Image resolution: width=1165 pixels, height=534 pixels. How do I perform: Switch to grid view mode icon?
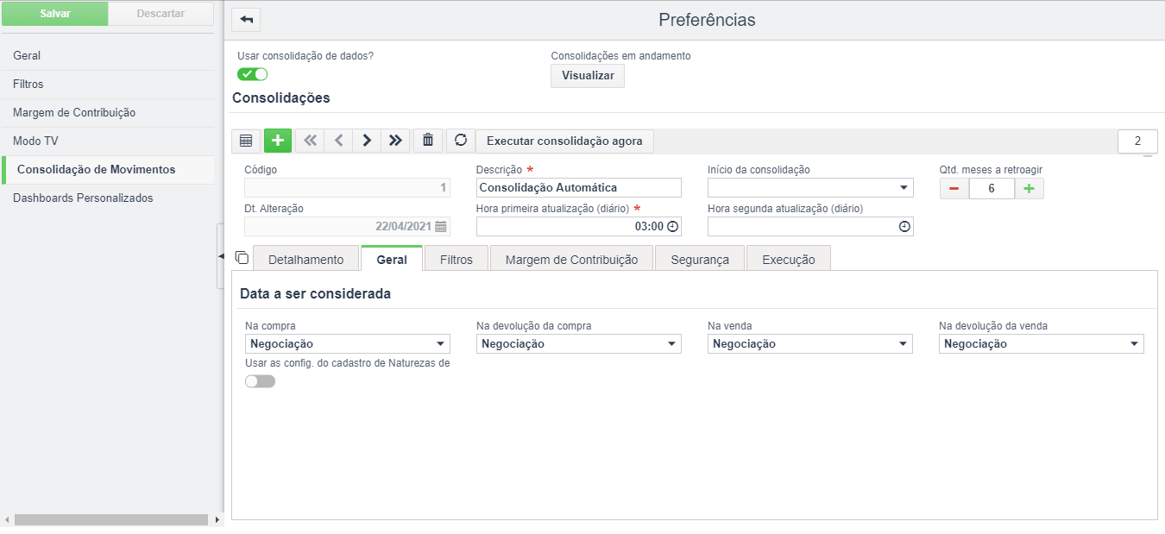[246, 141]
